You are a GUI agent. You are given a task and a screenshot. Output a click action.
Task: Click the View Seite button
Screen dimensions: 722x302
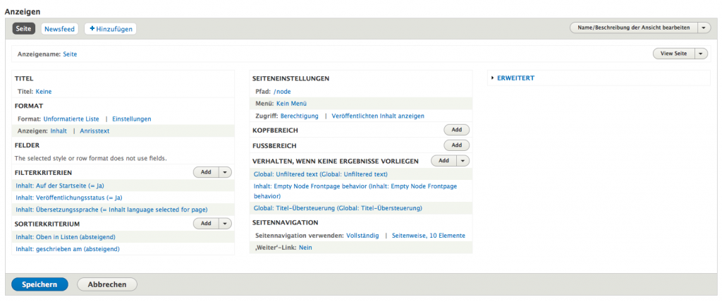pyautogui.click(x=673, y=54)
